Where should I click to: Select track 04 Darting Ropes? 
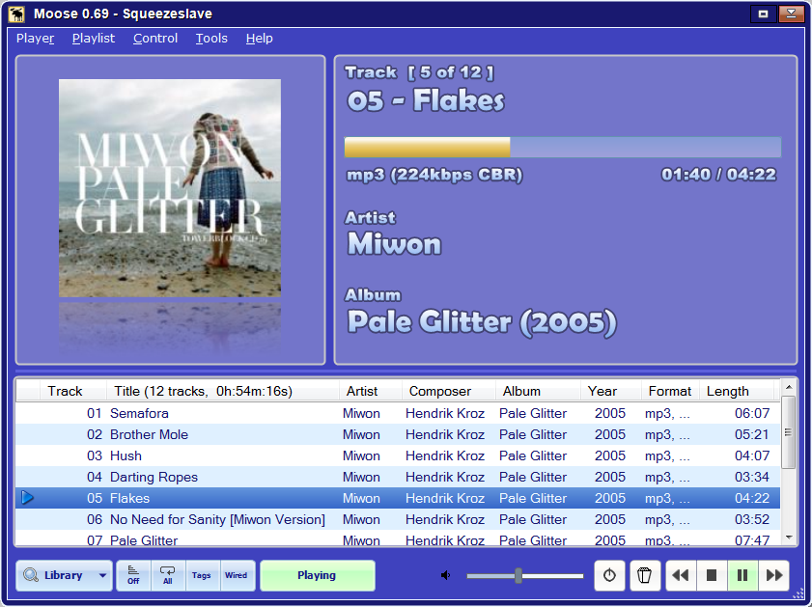[x=398, y=477]
